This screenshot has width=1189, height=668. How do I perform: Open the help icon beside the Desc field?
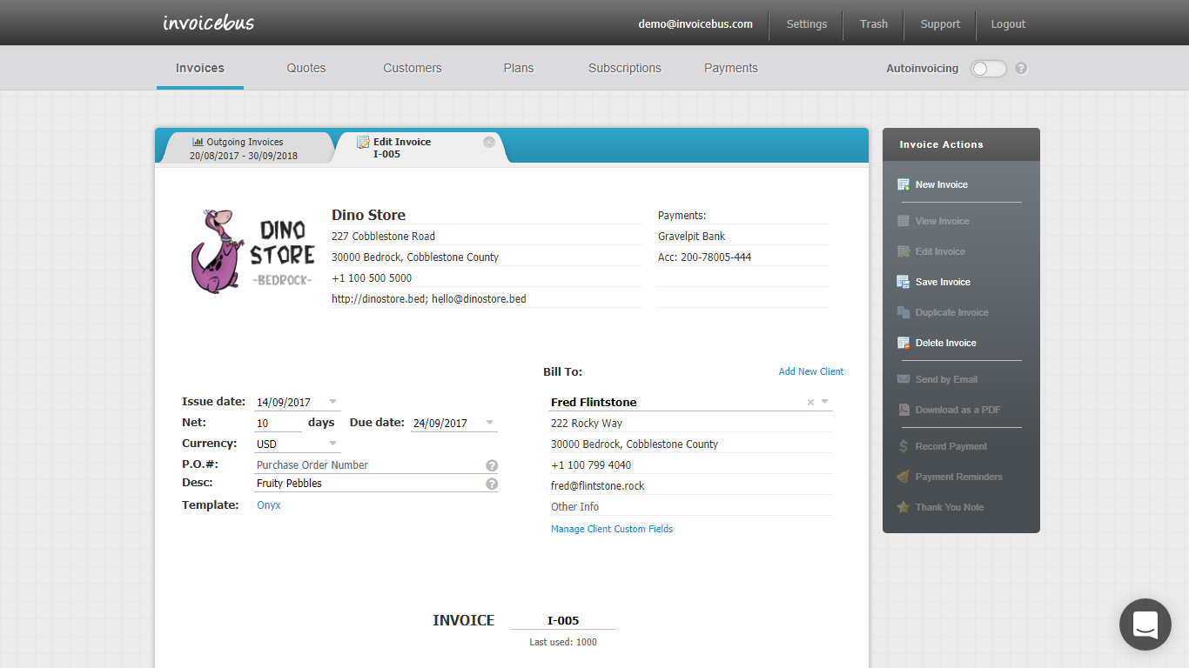coord(492,484)
